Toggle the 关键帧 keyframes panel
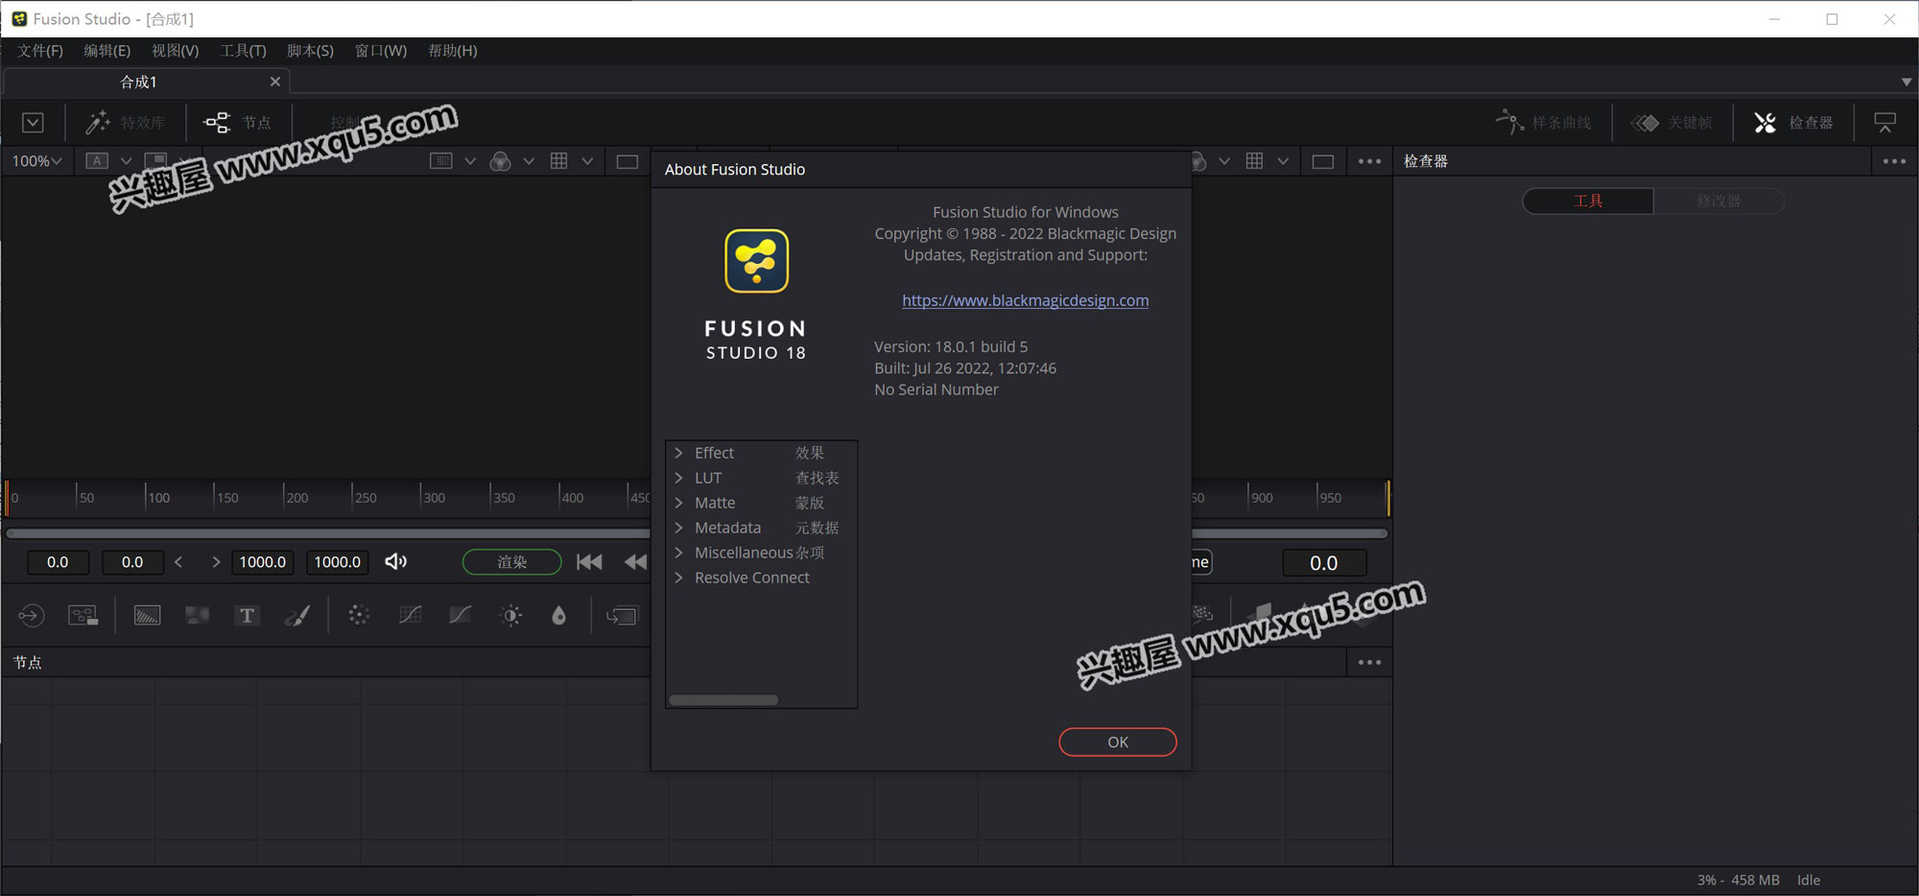Image resolution: width=1919 pixels, height=896 pixels. tap(1671, 123)
